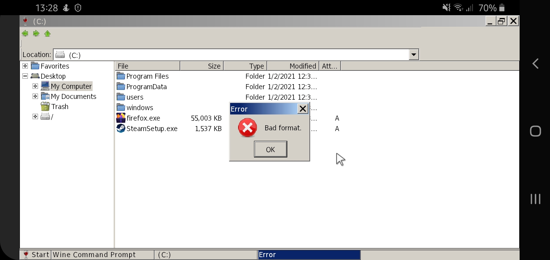
Task: Click the My Documents folder icon
Action: tap(45, 96)
